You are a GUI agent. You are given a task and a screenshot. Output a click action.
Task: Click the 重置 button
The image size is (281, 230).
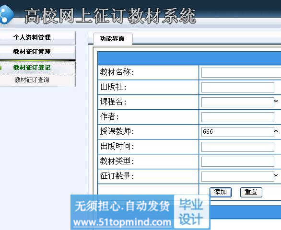point(251,192)
